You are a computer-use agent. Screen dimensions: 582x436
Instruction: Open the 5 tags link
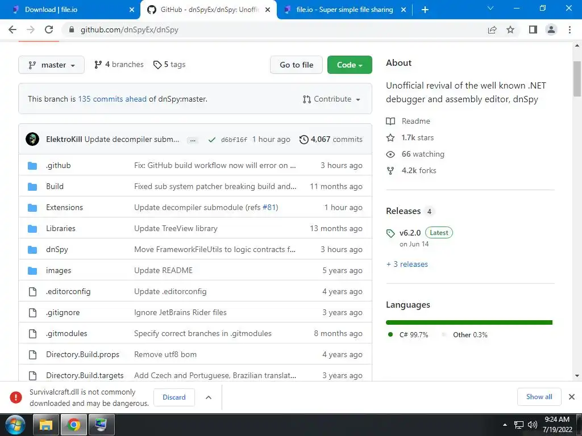169,65
